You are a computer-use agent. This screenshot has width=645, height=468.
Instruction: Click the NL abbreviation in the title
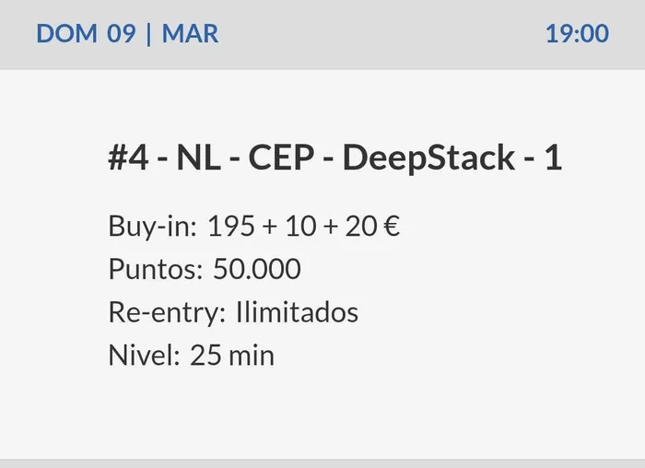(x=198, y=158)
